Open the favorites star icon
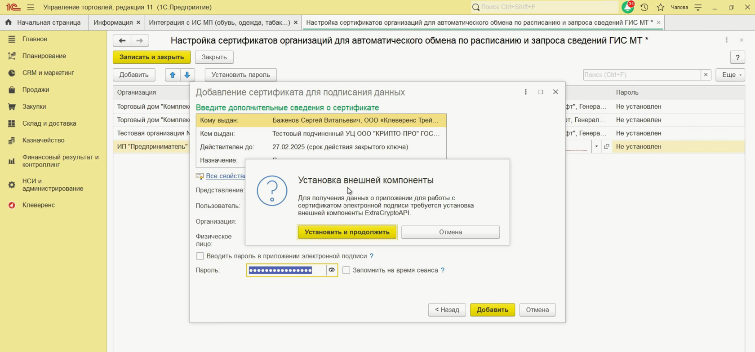The height and width of the screenshot is (352, 755). (660, 7)
